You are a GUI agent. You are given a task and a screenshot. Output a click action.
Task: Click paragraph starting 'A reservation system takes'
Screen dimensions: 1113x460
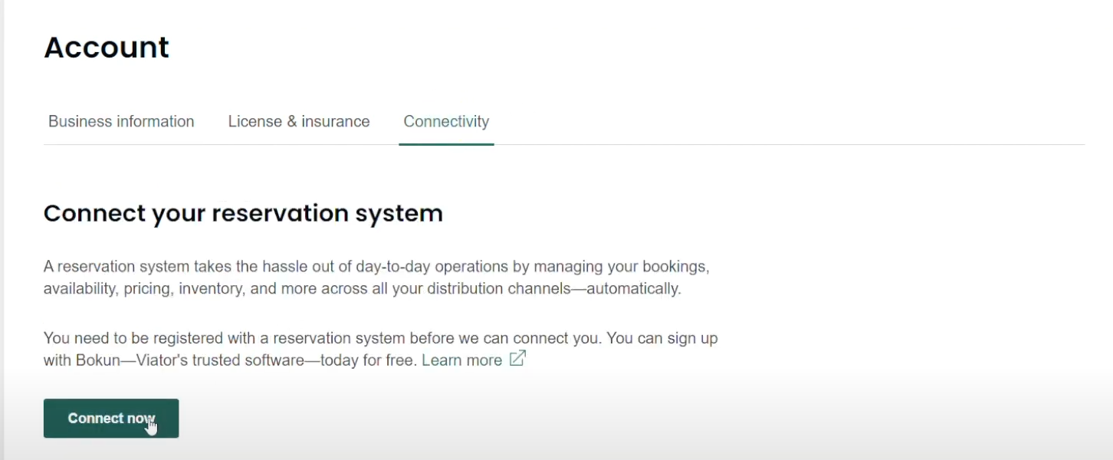pyautogui.click(x=376, y=278)
